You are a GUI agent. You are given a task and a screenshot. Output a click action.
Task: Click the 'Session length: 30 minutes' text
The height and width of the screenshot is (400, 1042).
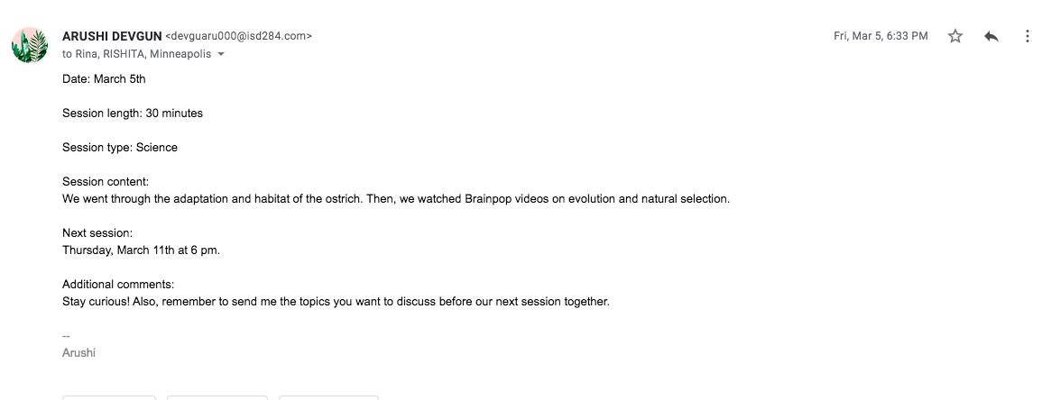click(x=133, y=114)
